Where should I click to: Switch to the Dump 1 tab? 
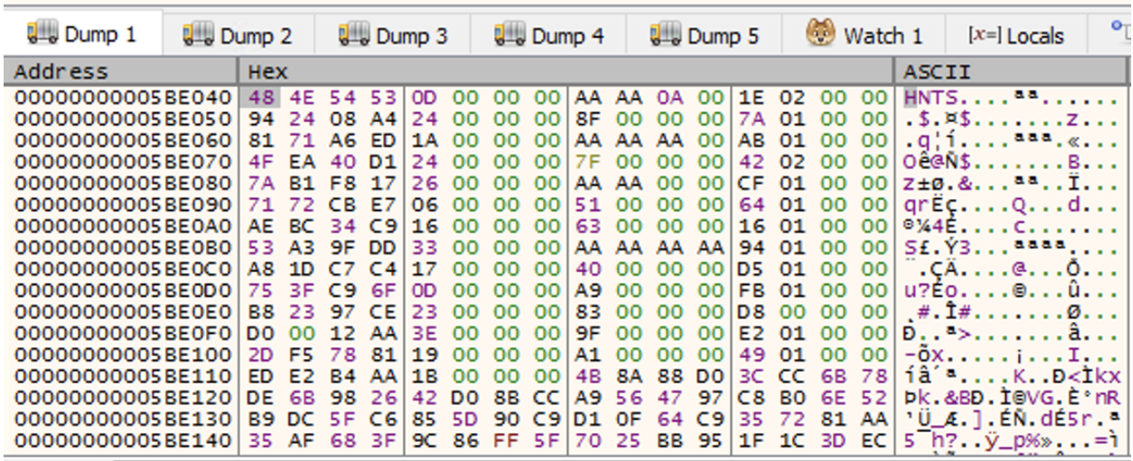pos(81,35)
